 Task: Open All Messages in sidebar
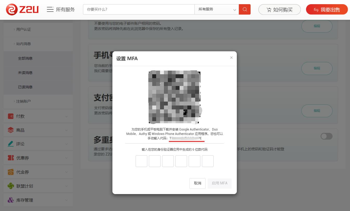tap(25, 58)
